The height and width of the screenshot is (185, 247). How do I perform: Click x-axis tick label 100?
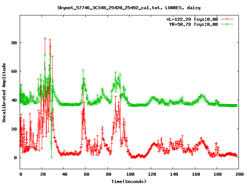pos(130,174)
